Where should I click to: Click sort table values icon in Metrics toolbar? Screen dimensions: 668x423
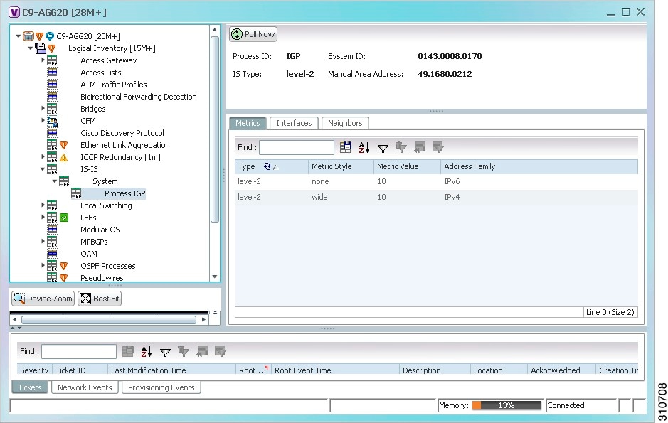(x=364, y=147)
